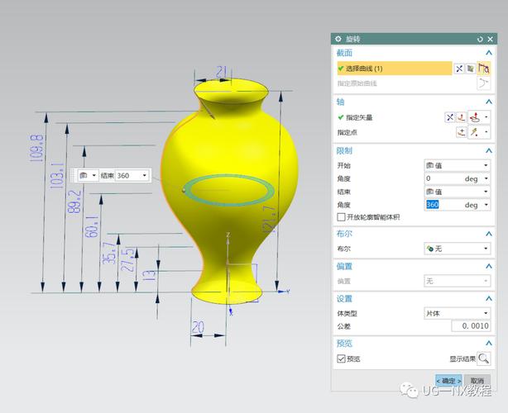The width and height of the screenshot is (508, 413).
Task: Enable the 开放轮廓智能体积 checkbox
Action: pos(341,217)
